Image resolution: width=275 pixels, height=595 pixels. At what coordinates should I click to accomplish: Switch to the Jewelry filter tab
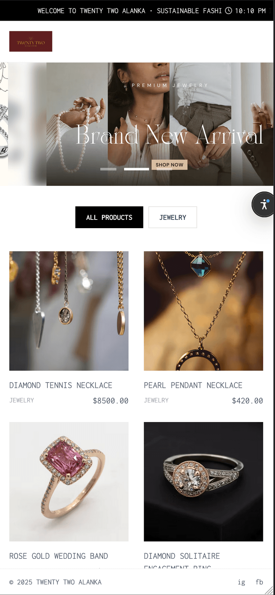[x=173, y=217]
